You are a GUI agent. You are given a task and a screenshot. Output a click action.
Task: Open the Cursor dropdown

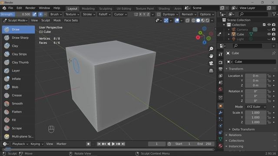120,14
